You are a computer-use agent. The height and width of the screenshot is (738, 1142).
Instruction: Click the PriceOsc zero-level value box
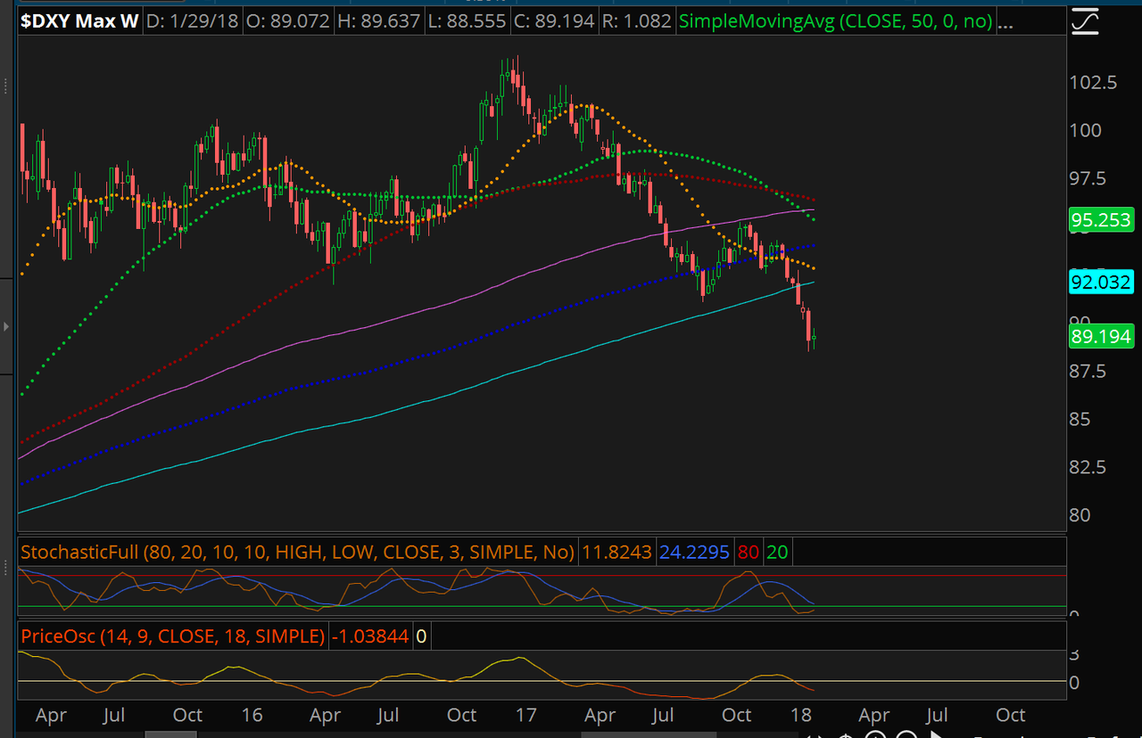420,636
